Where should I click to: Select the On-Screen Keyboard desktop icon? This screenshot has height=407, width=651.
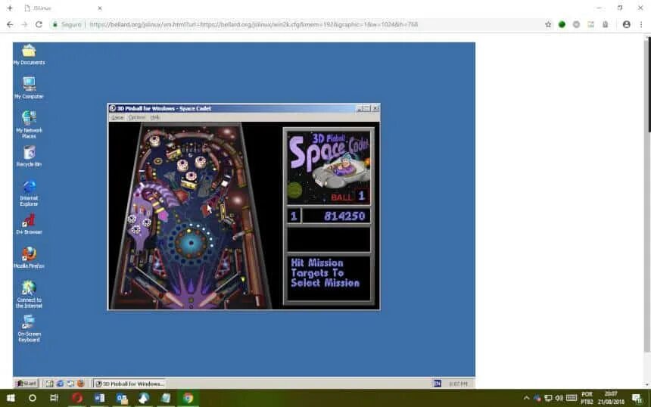pos(29,328)
